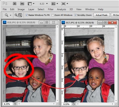Expand the Screen Mode dropdown arrow
The width and height of the screenshot is (119, 107).
coord(68,3)
